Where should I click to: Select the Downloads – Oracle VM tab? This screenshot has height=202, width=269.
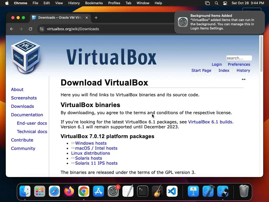click(61, 18)
